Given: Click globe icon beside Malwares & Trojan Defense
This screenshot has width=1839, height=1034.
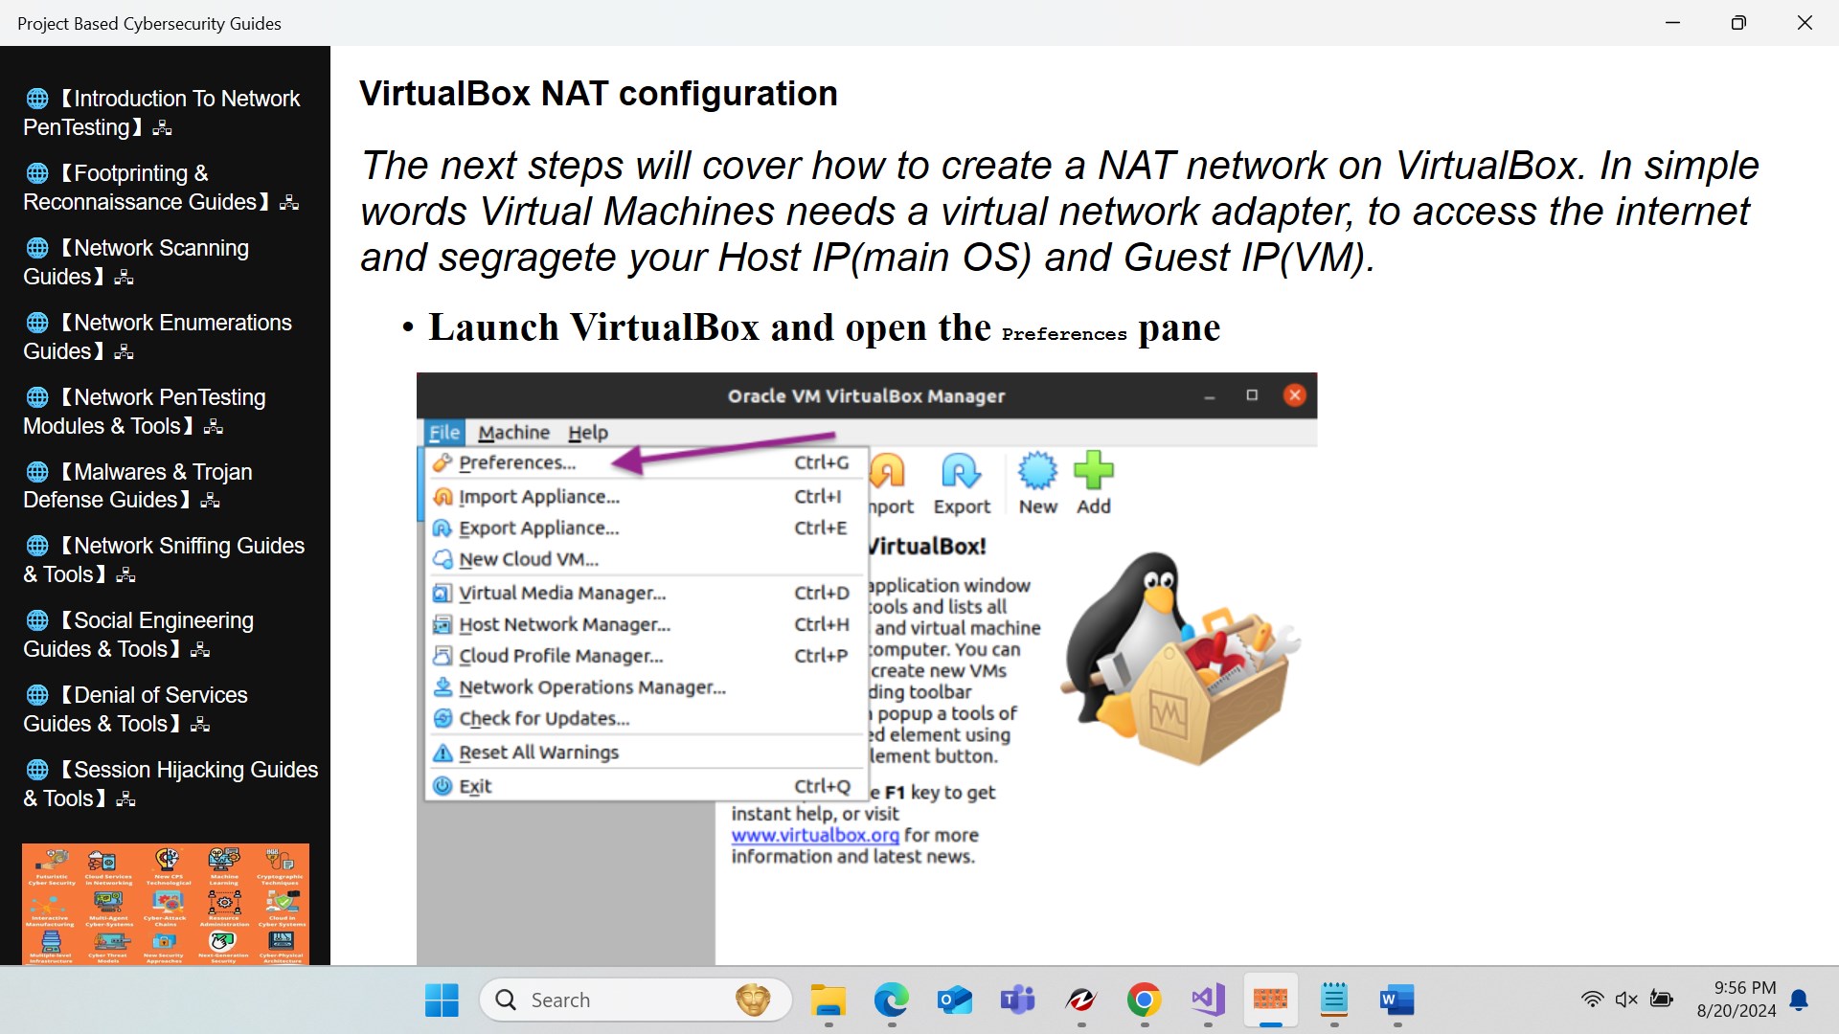Looking at the screenshot, I should 37,472.
